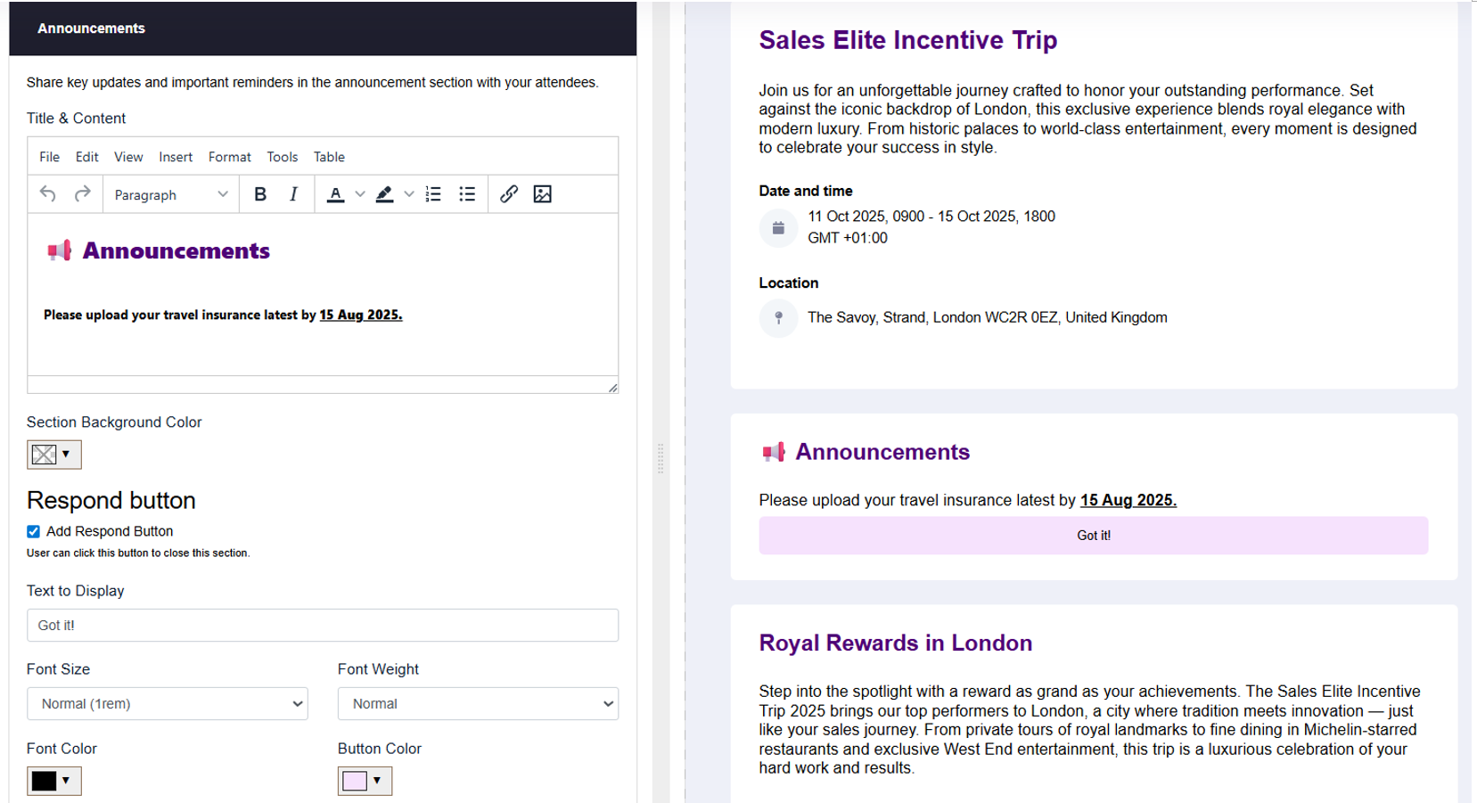Open the Insert menu
This screenshot has width=1477, height=803.
coord(176,157)
